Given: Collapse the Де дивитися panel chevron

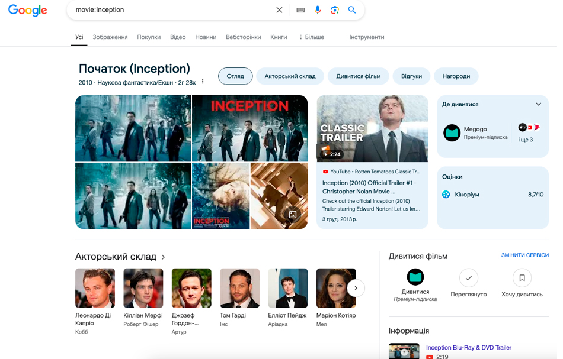Looking at the screenshot, I should click(538, 104).
